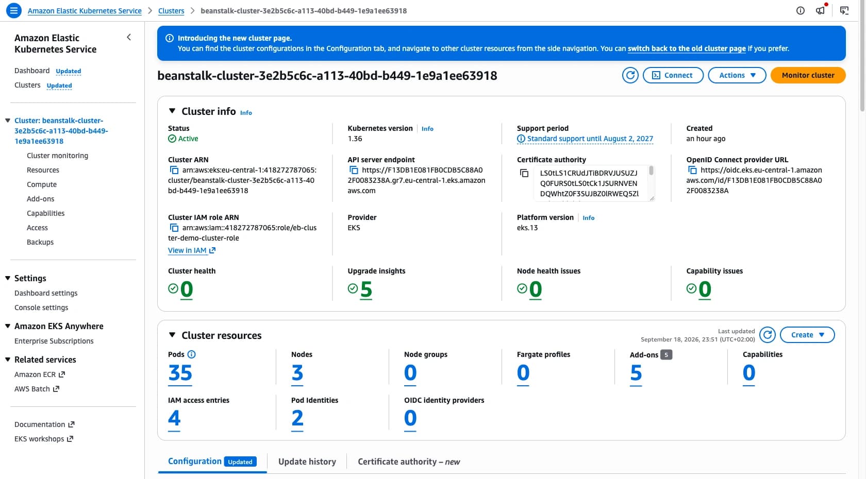Open the Amazon ECR external link
866x479 pixels.
(x=40, y=374)
